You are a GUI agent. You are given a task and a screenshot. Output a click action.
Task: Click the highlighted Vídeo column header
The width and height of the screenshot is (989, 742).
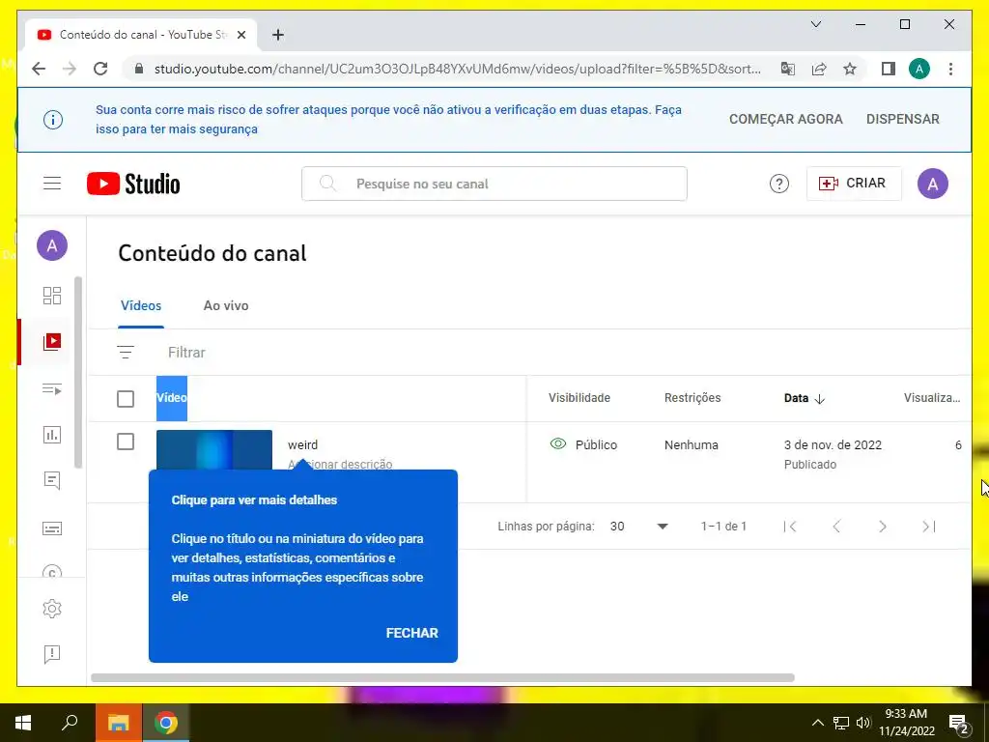point(172,398)
